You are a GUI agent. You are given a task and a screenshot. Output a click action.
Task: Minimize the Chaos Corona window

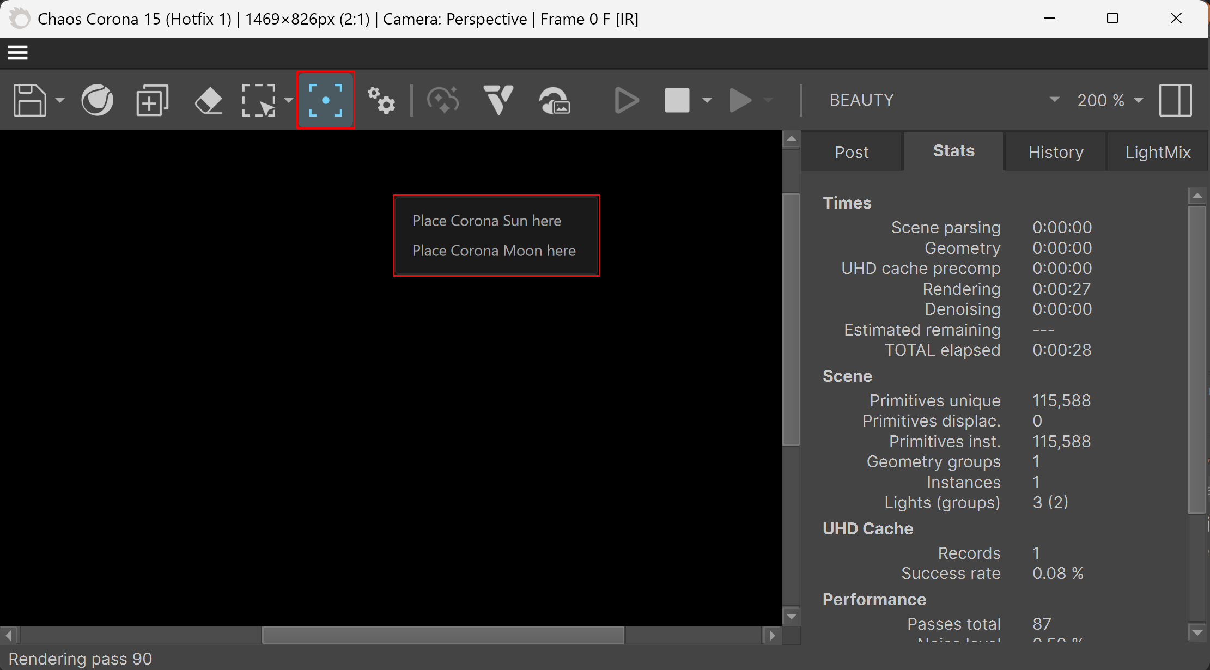[1050, 19]
